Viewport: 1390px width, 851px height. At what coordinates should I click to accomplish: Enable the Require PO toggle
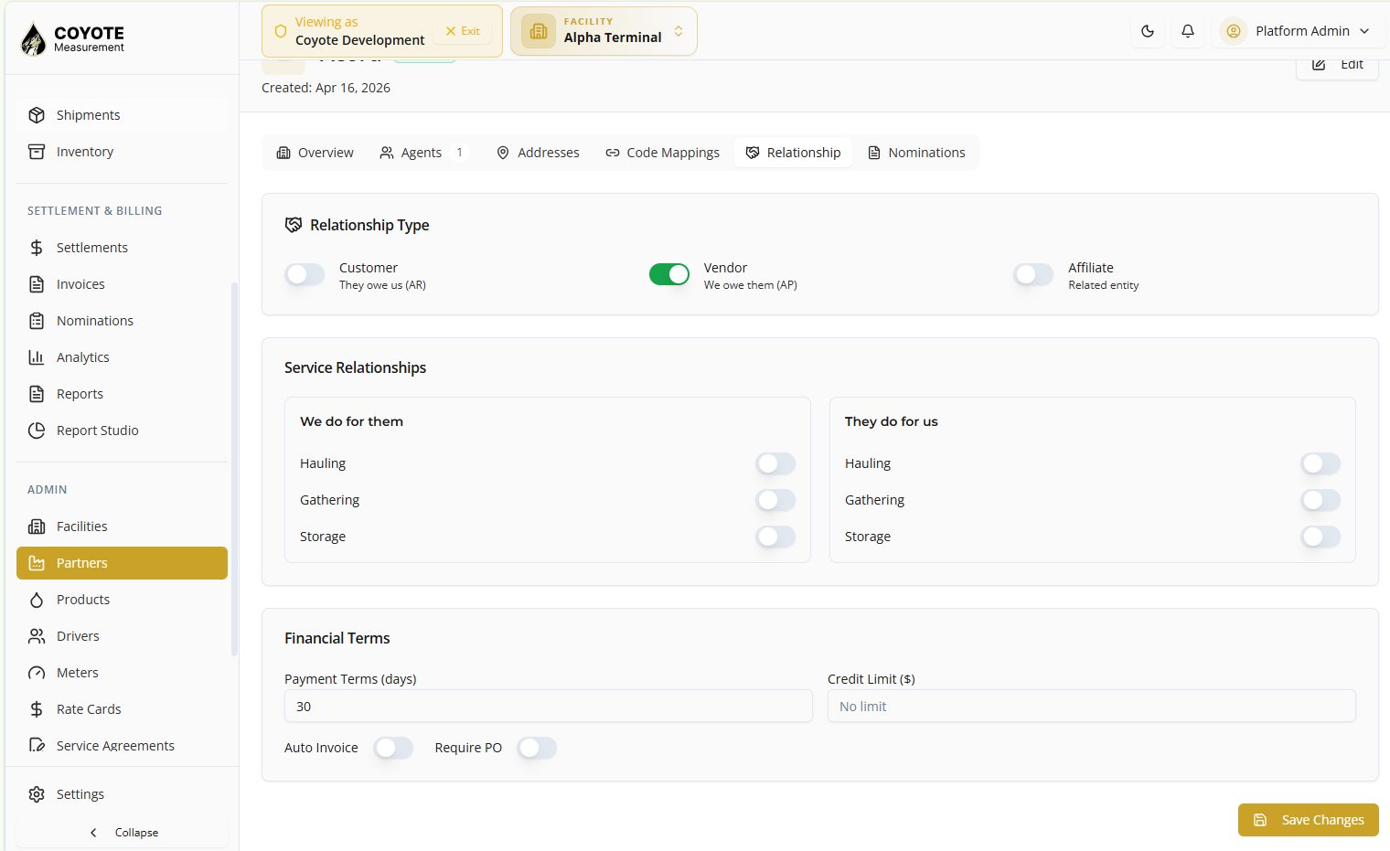[537, 748]
